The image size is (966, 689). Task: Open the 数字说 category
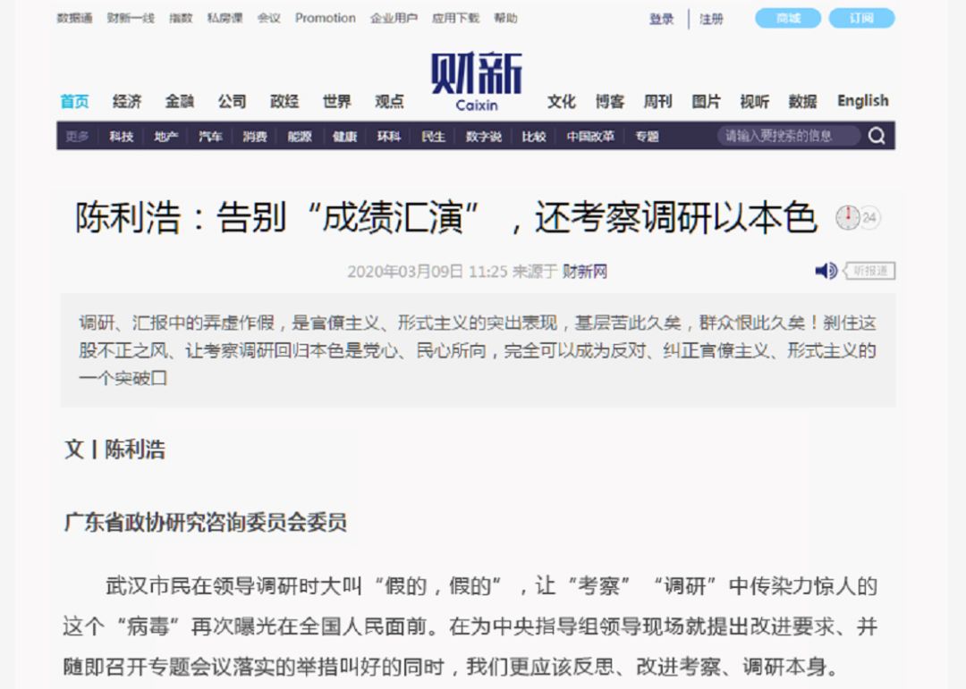coord(483,137)
